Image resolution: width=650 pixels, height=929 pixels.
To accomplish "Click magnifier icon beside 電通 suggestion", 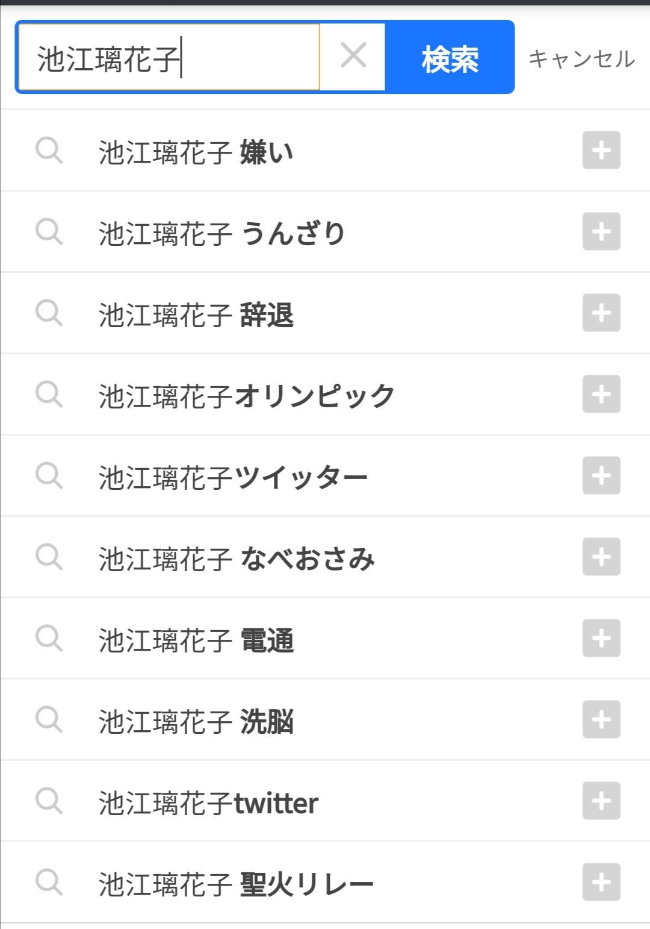I will coord(49,638).
